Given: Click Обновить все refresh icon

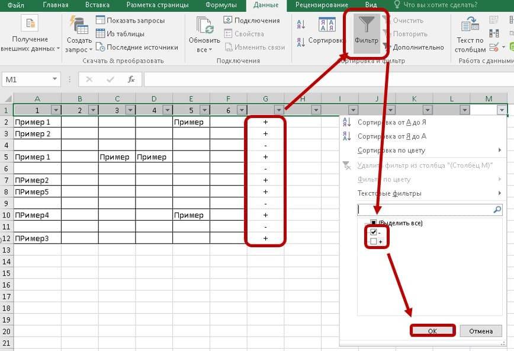Looking at the screenshot, I should coord(205,25).
